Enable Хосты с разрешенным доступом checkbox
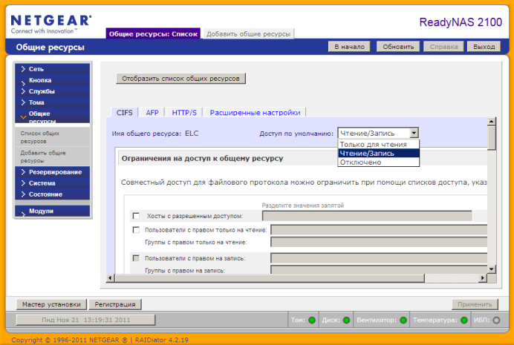This screenshot has width=514, height=345. (136, 216)
